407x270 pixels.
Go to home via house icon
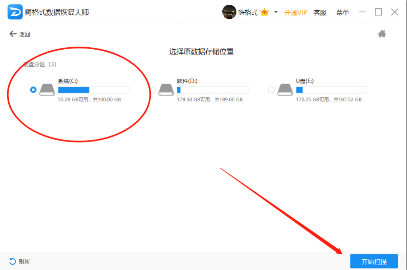(x=382, y=34)
